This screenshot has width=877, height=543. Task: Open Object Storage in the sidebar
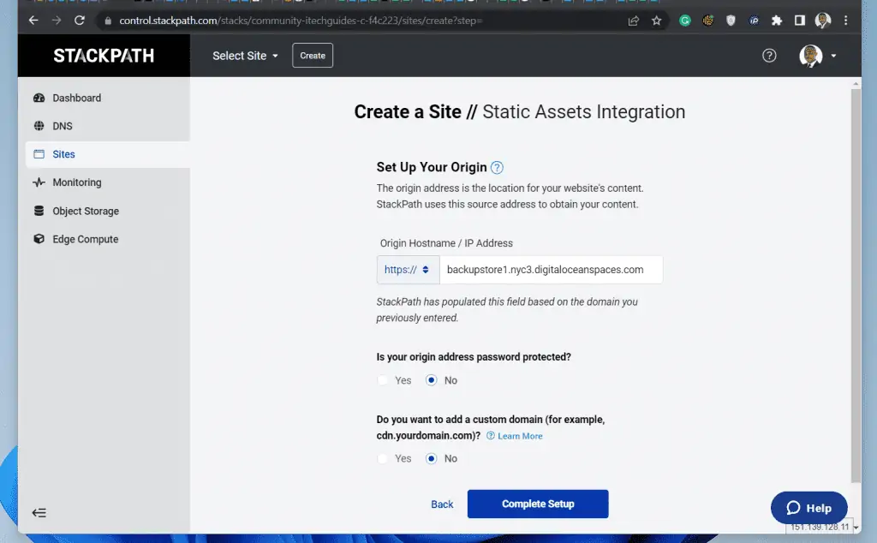click(107, 211)
